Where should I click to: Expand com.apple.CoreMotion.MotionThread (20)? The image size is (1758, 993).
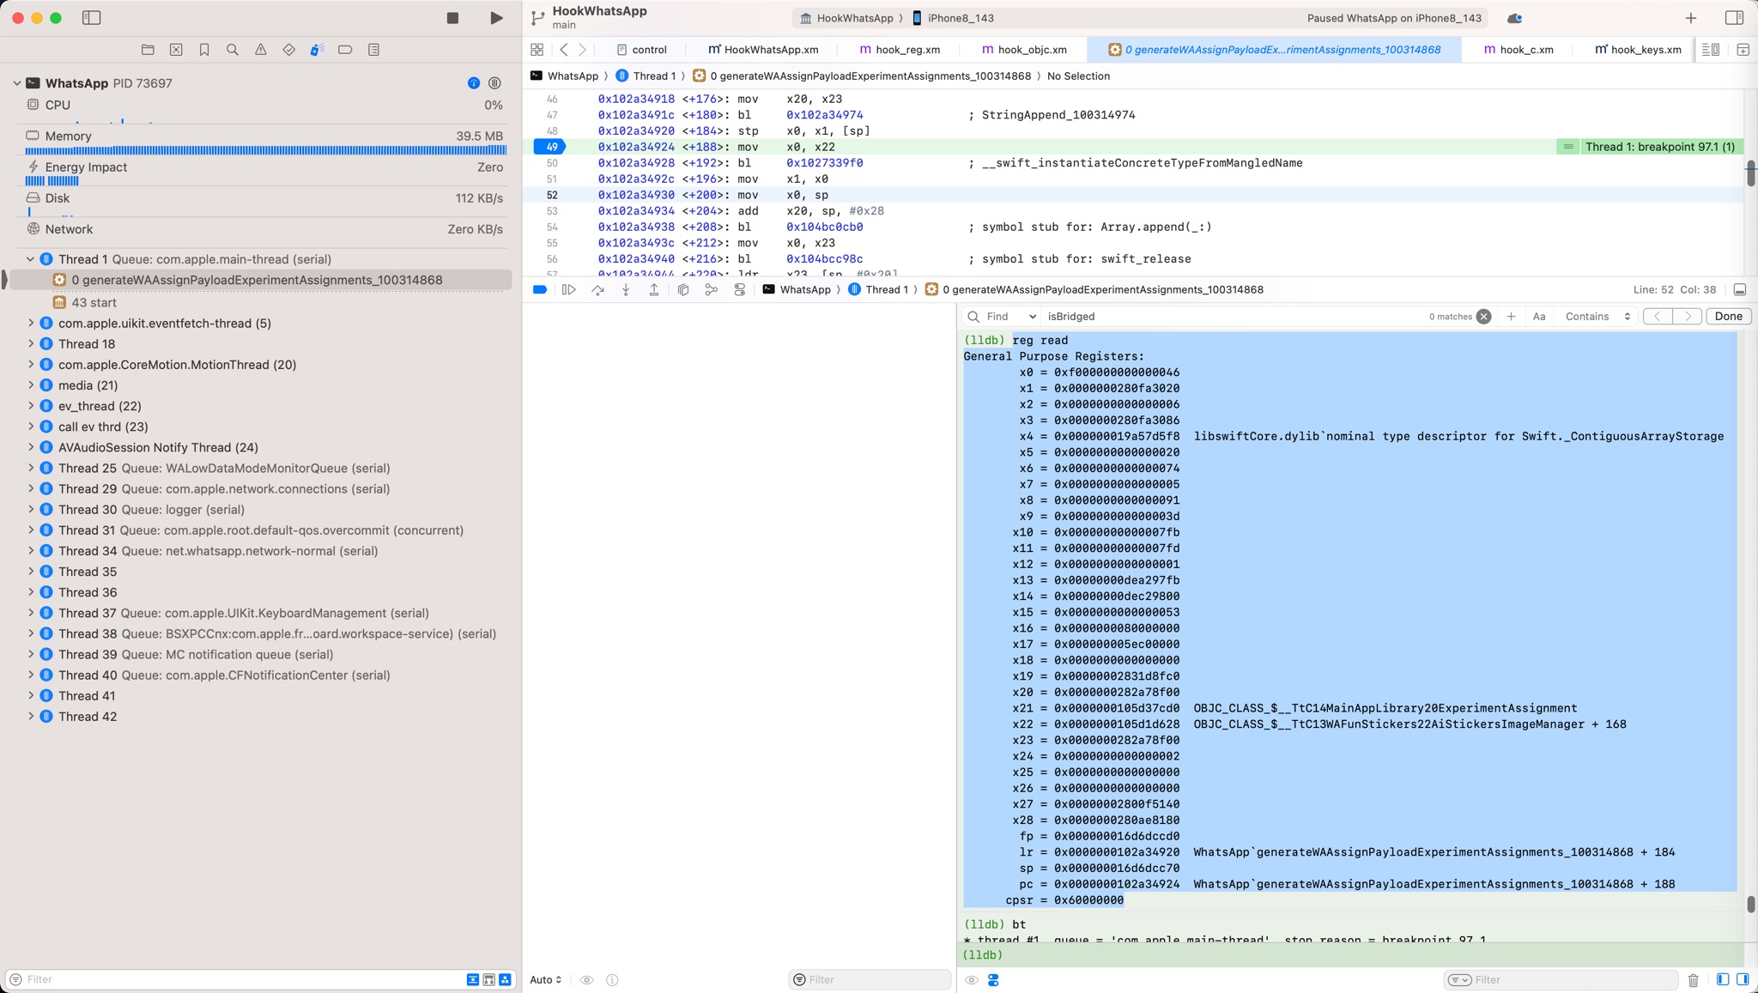(x=31, y=365)
